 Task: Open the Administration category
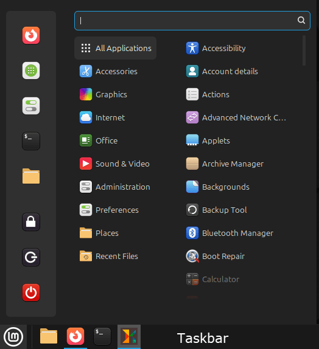[115, 187]
